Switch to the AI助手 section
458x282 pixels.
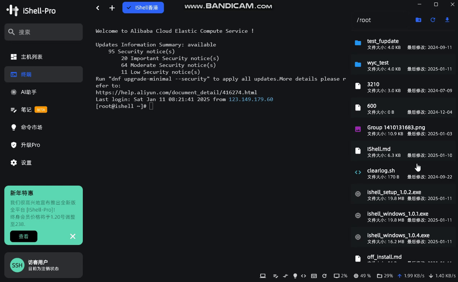click(29, 92)
